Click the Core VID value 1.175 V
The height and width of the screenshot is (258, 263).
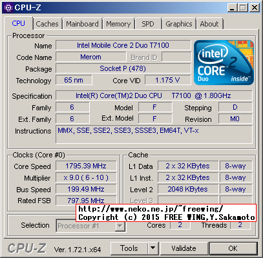coord(168,80)
